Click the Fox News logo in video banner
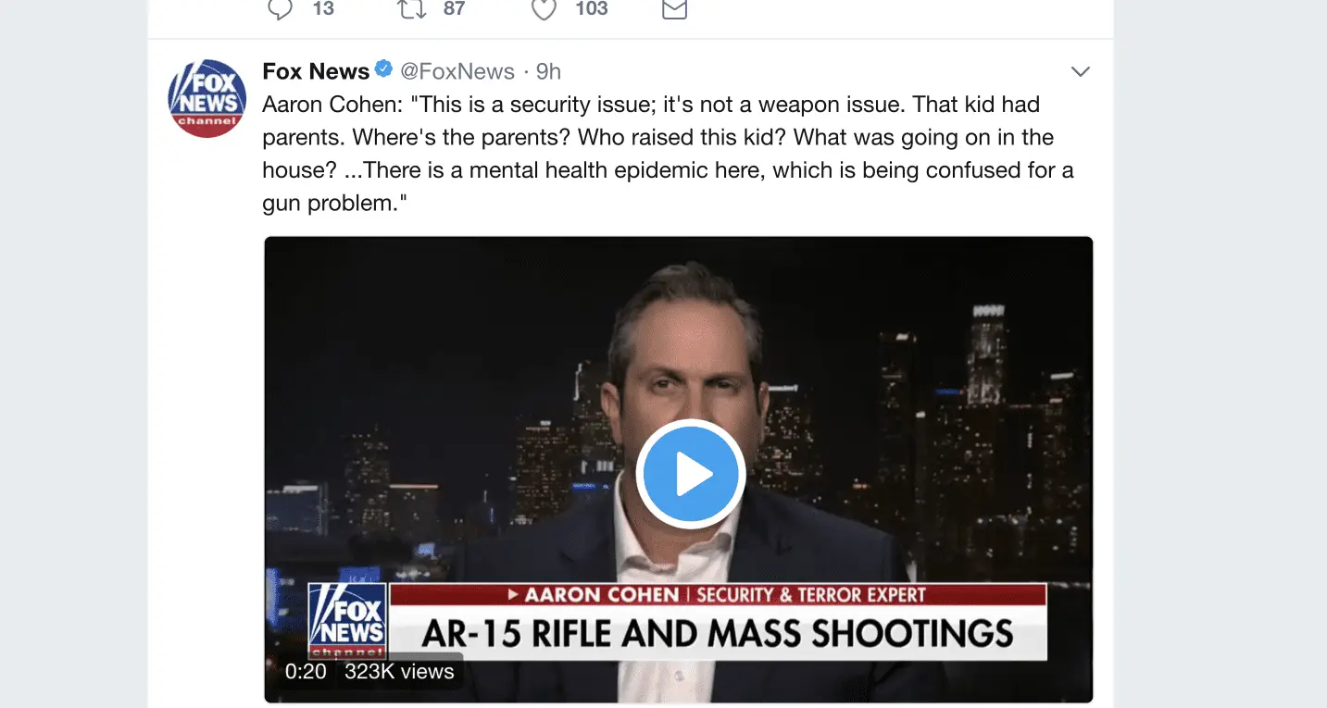 point(347,620)
